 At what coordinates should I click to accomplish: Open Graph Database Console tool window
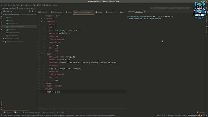tap(31, 112)
